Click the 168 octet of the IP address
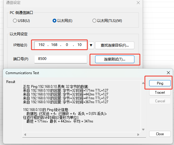 pyautogui.click(x=54, y=45)
